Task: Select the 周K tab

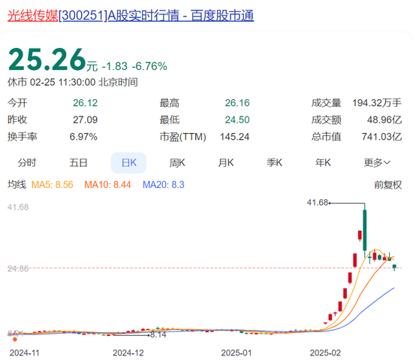Action: tap(177, 162)
